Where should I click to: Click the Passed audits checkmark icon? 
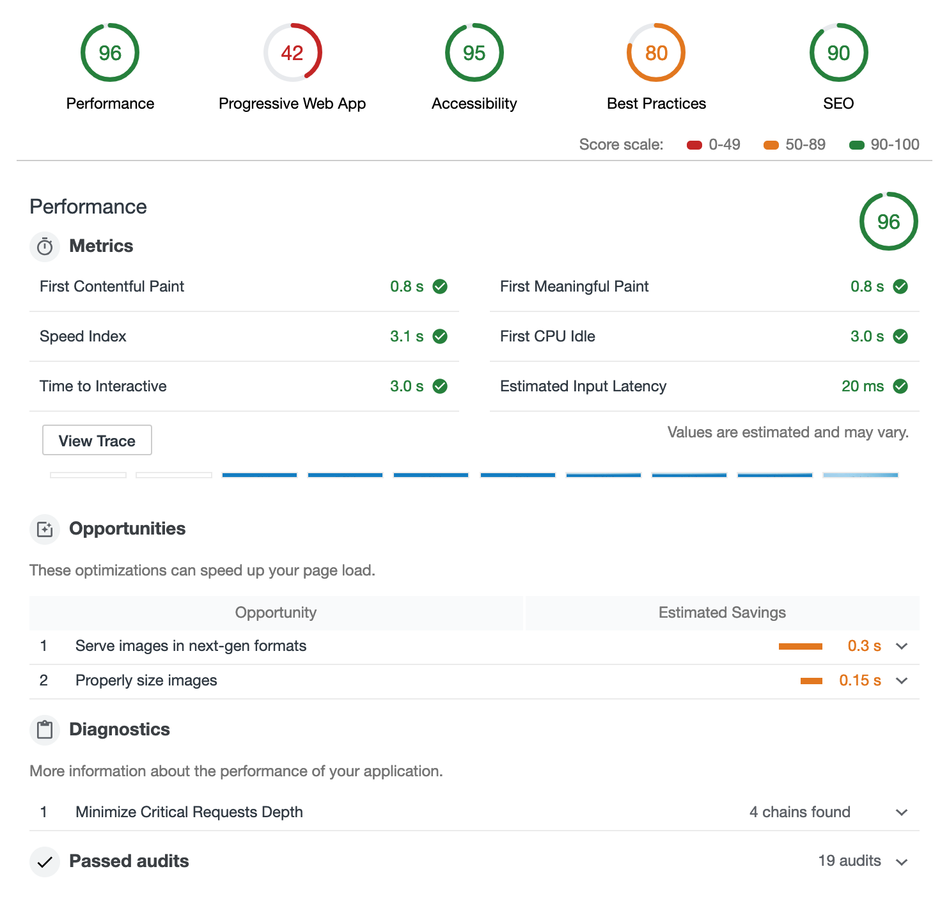[x=45, y=862]
